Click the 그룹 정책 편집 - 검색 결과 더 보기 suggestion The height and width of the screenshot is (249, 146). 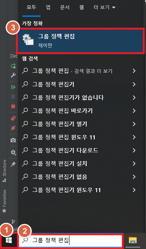point(72,71)
